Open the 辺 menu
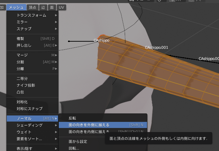This screenshot has width=219, height=151. [x=43, y=7]
